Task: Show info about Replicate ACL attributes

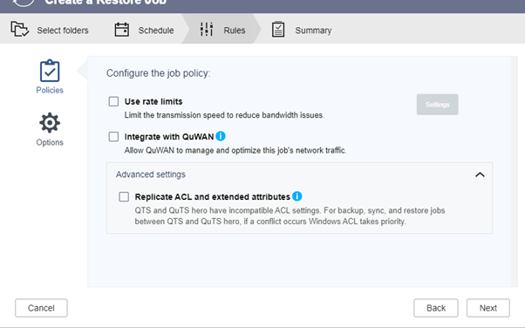Action: (x=297, y=196)
